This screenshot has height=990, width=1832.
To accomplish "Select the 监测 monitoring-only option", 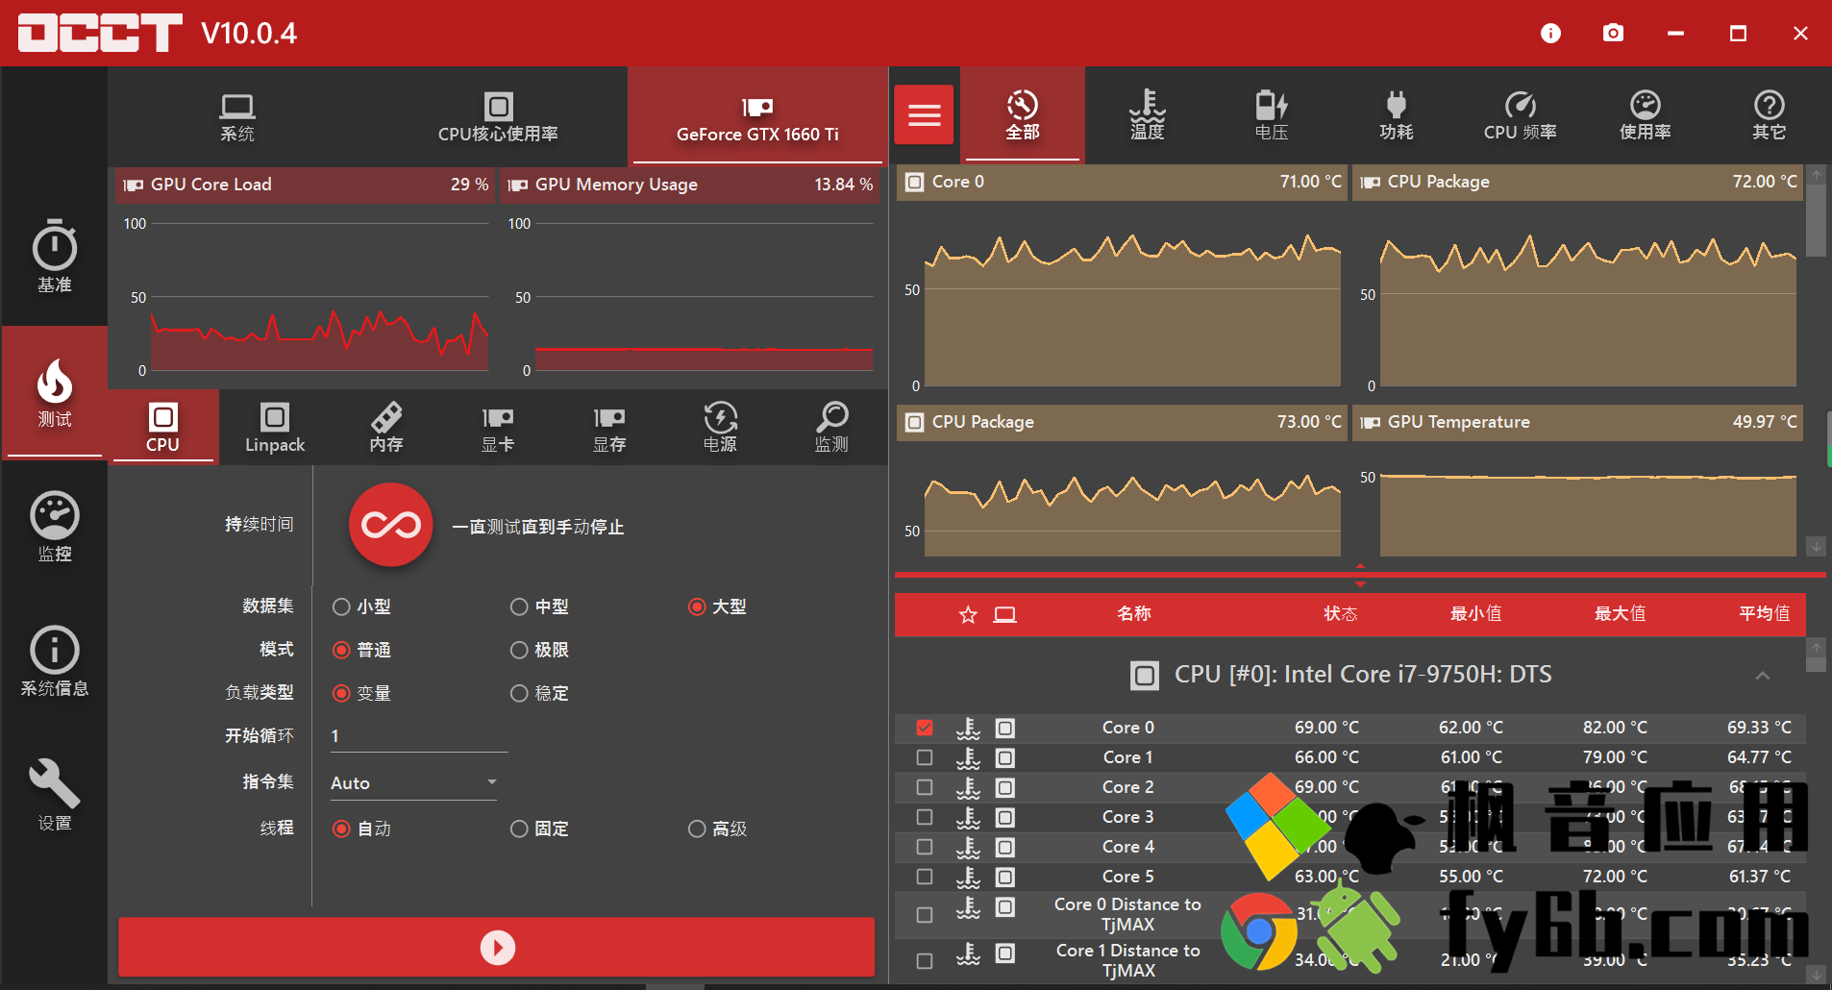I will pyautogui.click(x=831, y=428).
